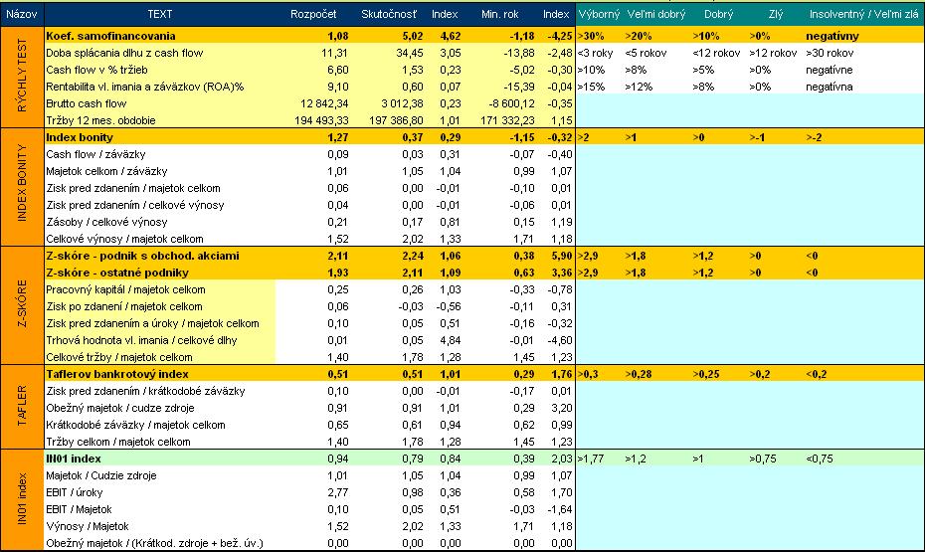The width and height of the screenshot is (925, 552).
Task: Select the vertical TAFLER section label
Action: 22,407
